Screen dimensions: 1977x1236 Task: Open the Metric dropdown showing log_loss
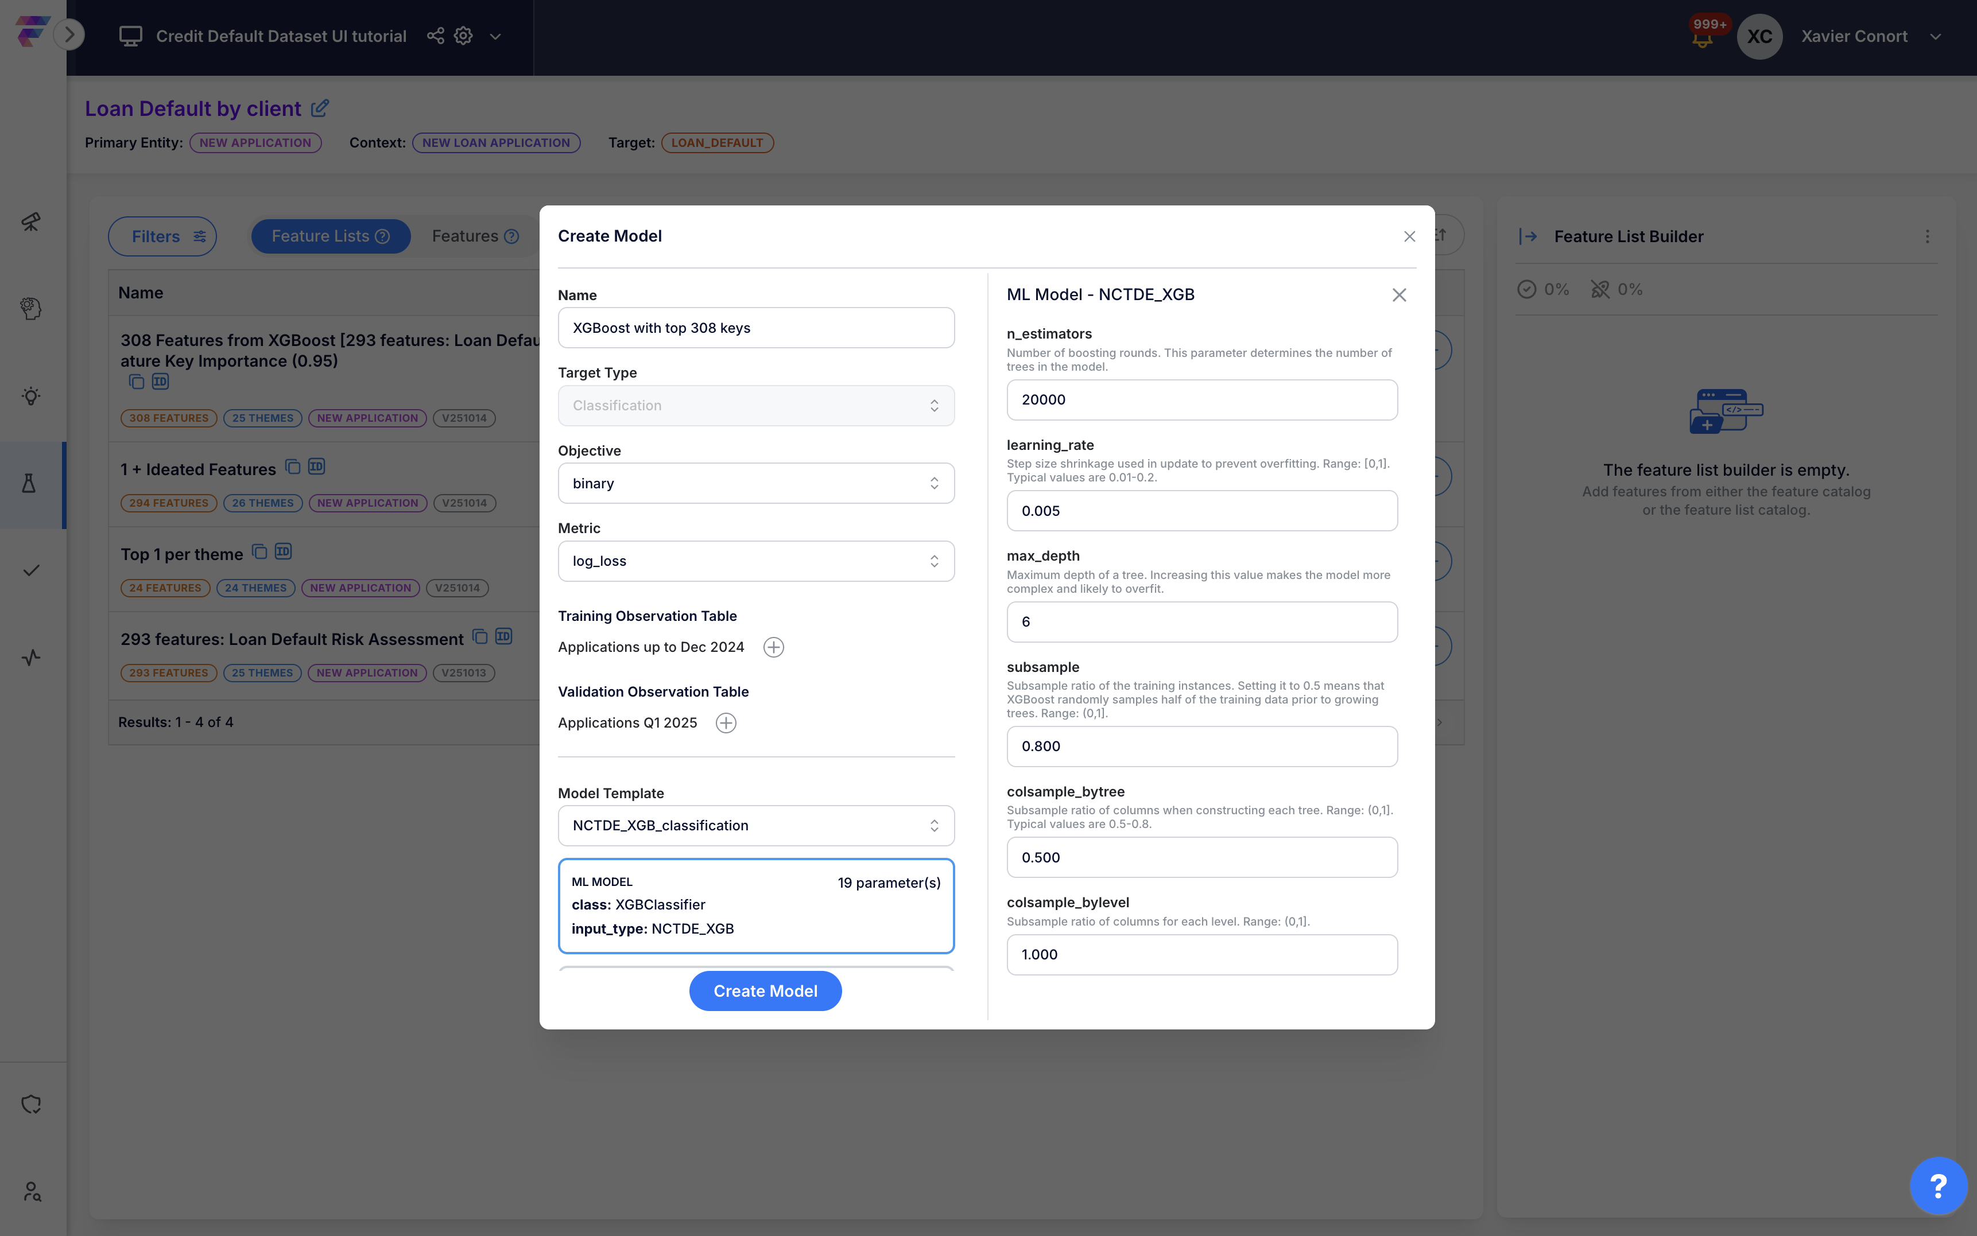[x=755, y=561]
